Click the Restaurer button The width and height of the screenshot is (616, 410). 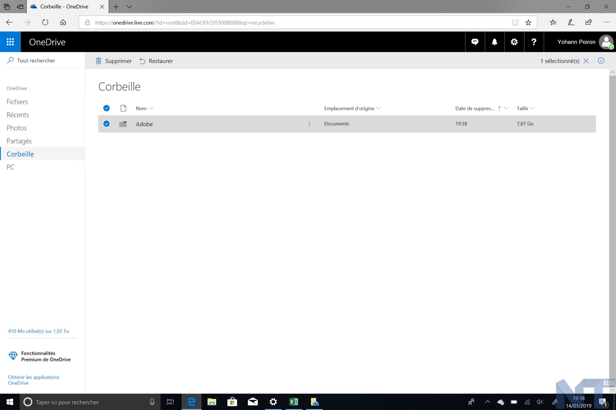(156, 61)
